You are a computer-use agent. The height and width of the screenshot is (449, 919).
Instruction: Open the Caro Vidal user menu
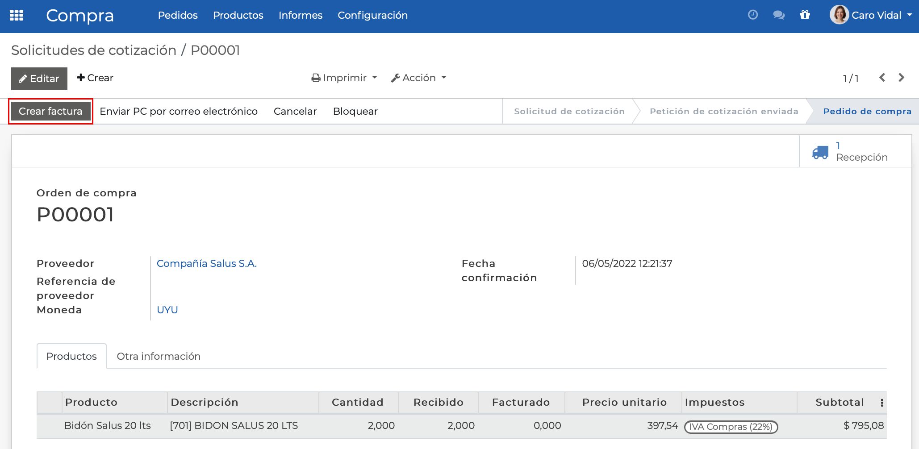point(872,15)
